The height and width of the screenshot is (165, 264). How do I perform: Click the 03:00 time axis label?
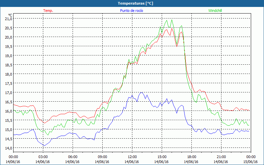pyautogui.click(x=43, y=157)
